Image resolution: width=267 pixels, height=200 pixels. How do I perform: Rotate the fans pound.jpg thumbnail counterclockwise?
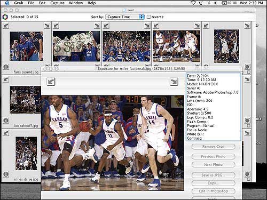point(6,26)
